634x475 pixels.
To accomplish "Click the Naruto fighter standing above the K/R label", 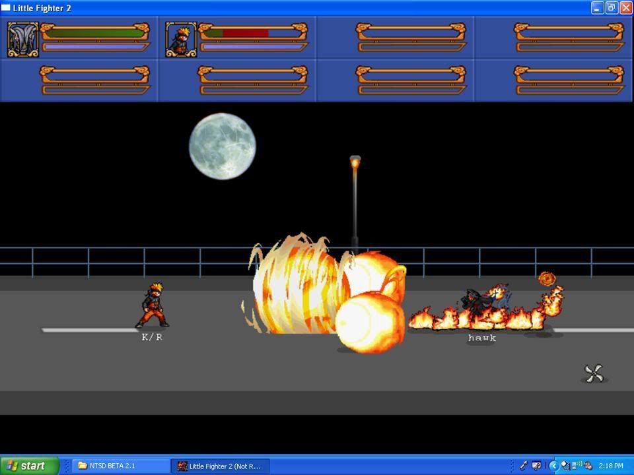I will click(x=153, y=305).
